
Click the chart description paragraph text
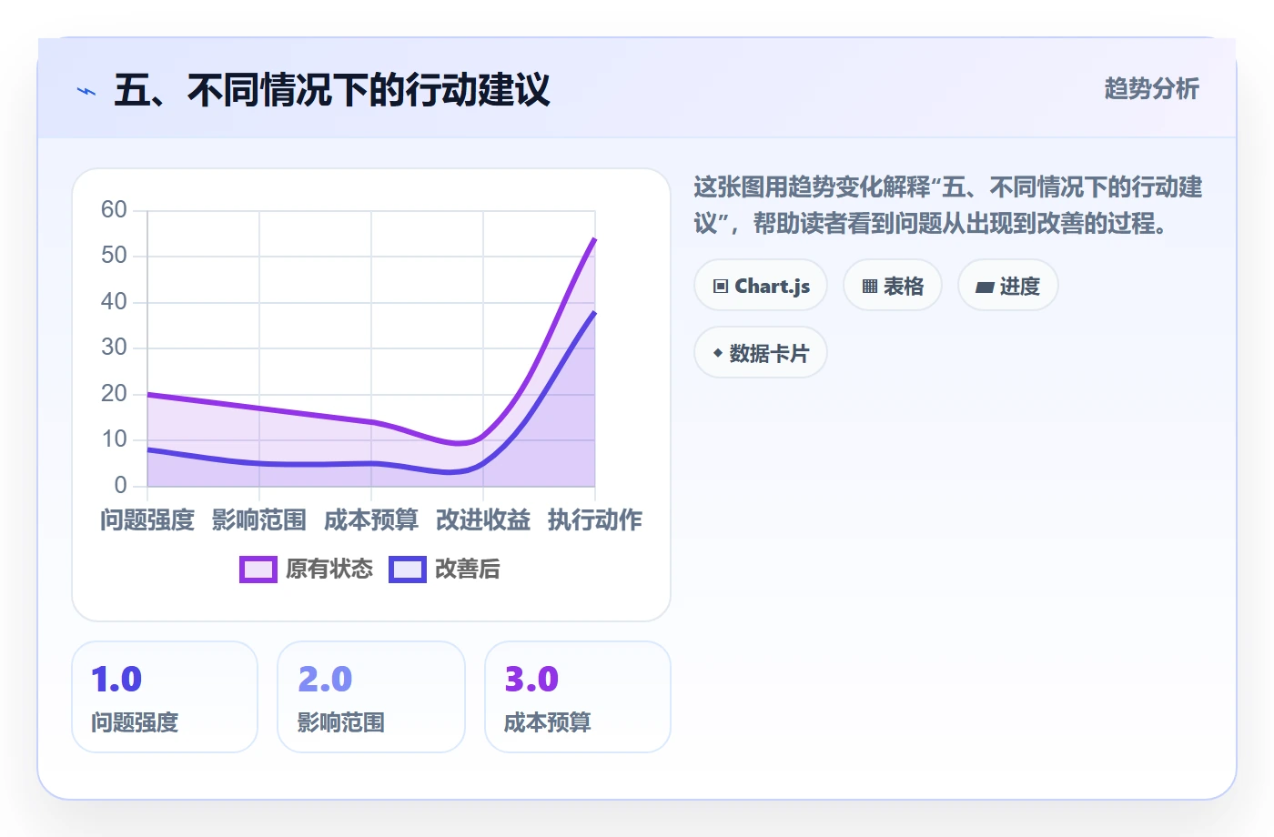pyautogui.click(x=948, y=206)
